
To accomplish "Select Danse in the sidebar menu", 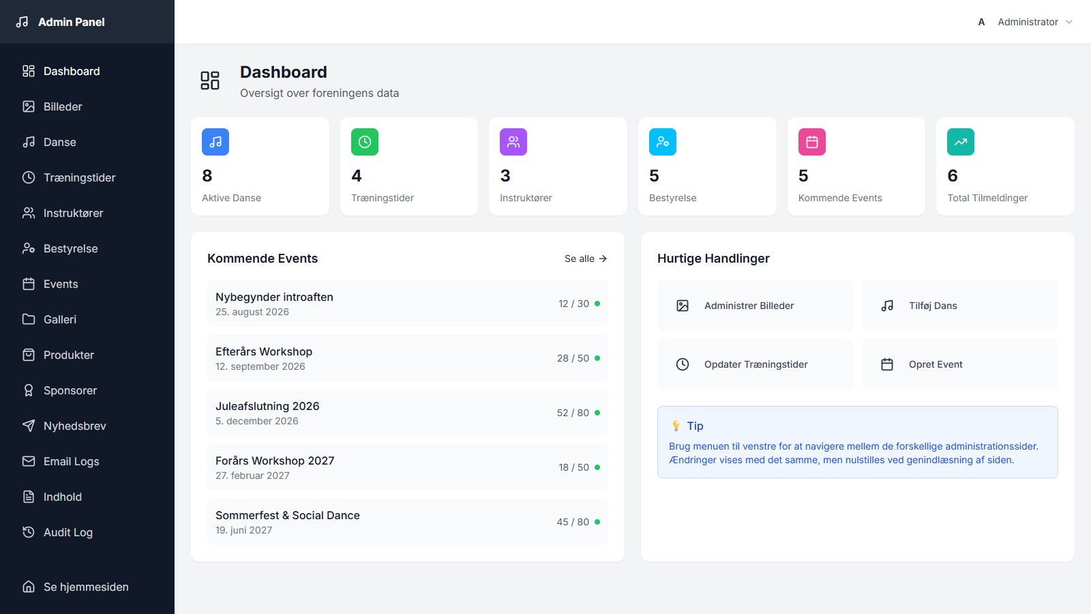I will coord(87,142).
